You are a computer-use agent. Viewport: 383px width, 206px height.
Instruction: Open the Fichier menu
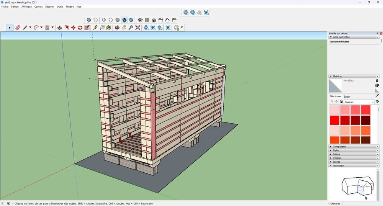(5, 7)
